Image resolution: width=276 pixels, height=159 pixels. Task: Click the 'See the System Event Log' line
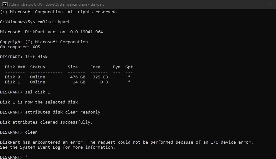[58, 147]
